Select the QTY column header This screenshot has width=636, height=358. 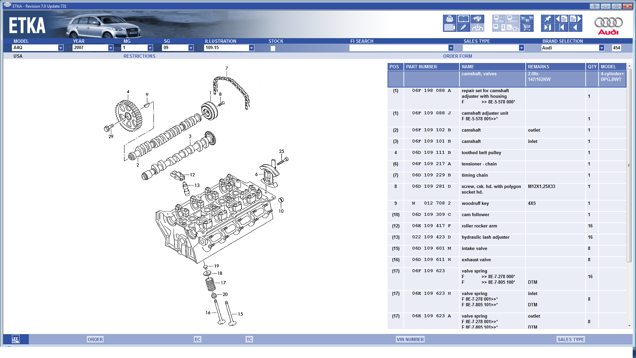[592, 67]
